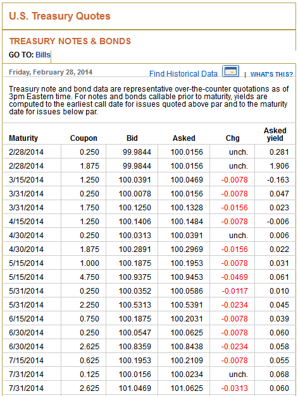This screenshot has height=396, width=298.
Task: Select asked yield value 0.281
Action: 279,152
